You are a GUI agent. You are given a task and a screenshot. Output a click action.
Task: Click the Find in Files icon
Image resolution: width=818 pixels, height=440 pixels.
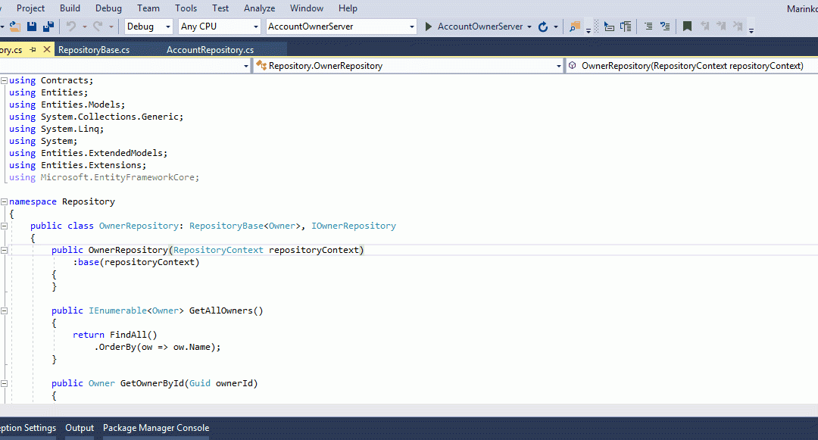click(x=575, y=27)
